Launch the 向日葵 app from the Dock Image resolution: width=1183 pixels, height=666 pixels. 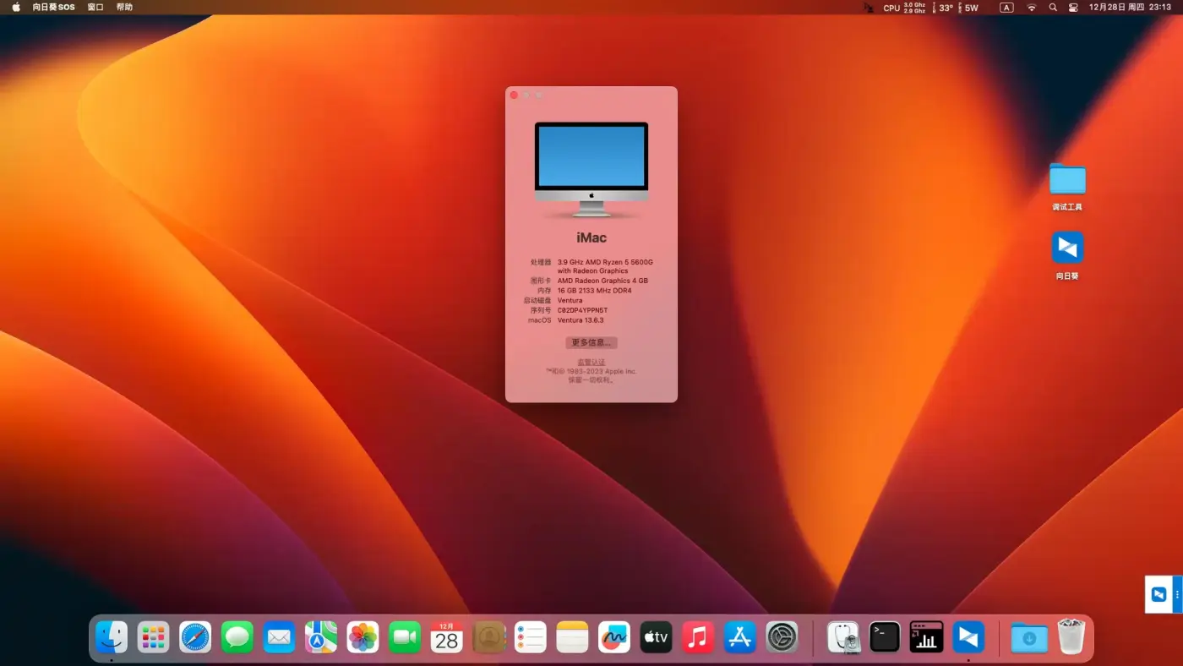click(968, 637)
